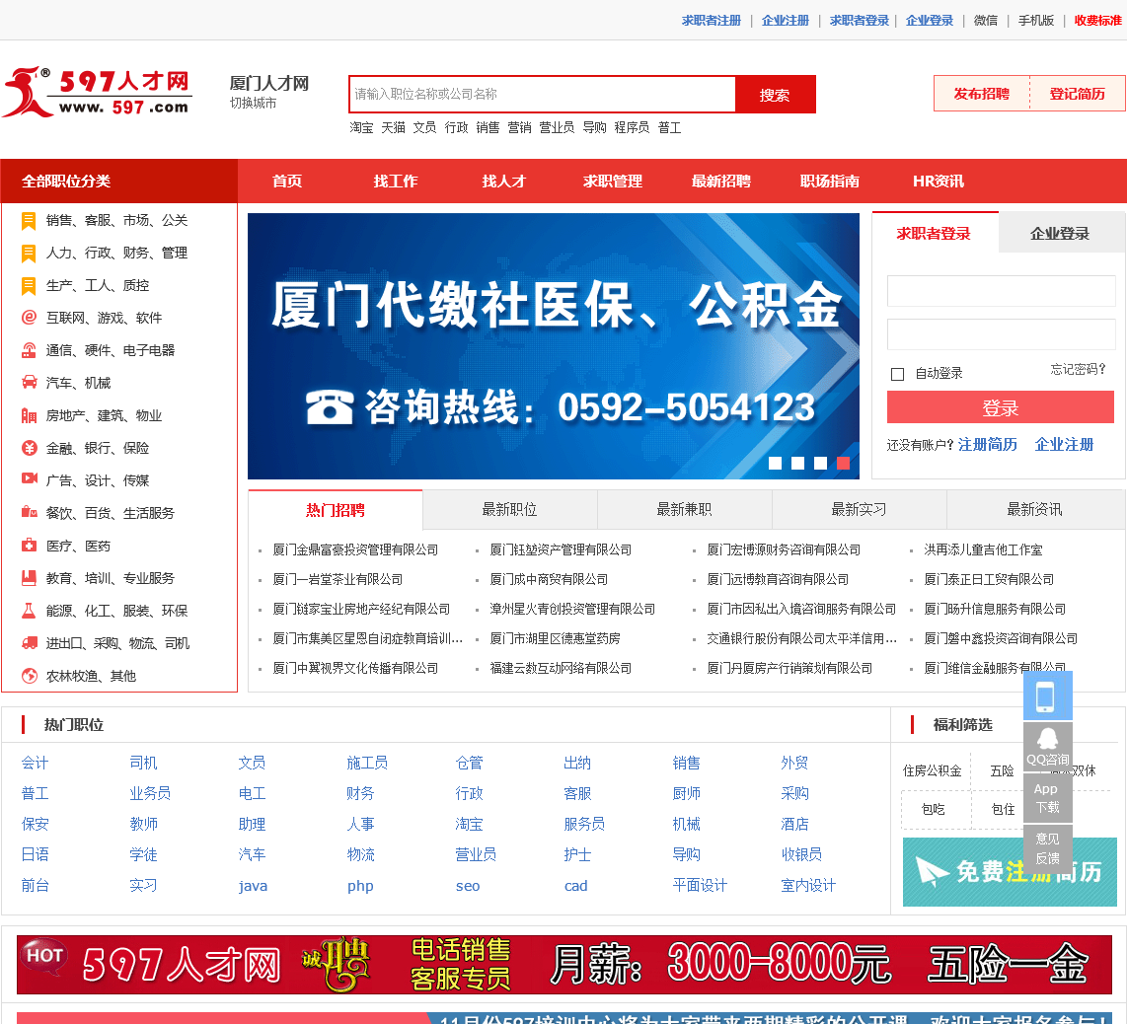This screenshot has height=1024, width=1127.
Task: Switch to the 企业登录 tab
Action: click(1060, 233)
